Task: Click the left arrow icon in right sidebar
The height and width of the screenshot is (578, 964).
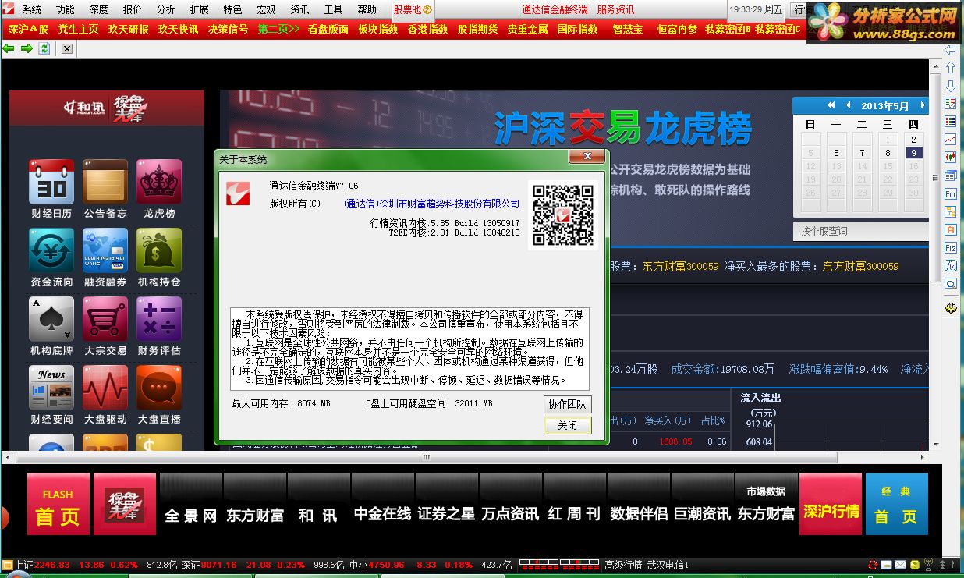Action: [950, 50]
